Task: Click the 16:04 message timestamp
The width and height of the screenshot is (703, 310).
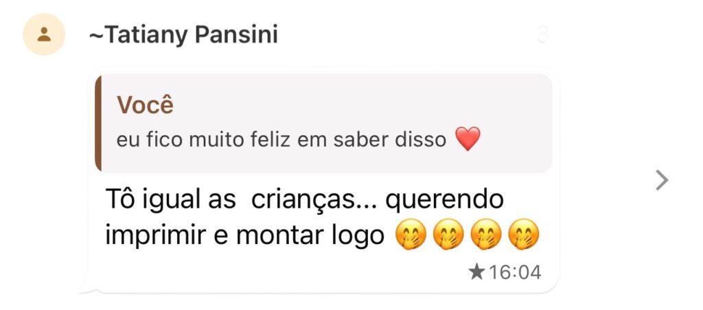Action: (514, 272)
